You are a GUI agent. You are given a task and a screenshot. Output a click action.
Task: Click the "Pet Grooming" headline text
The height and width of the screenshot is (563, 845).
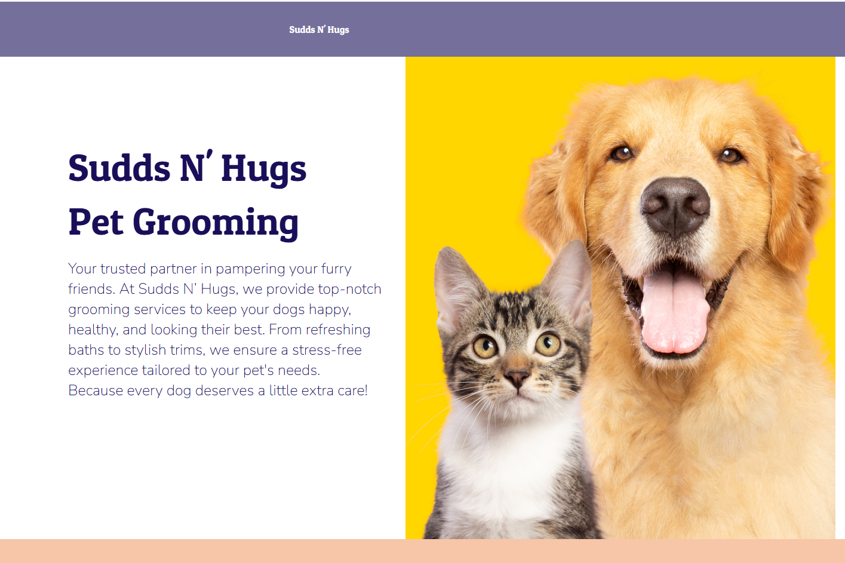click(x=183, y=222)
